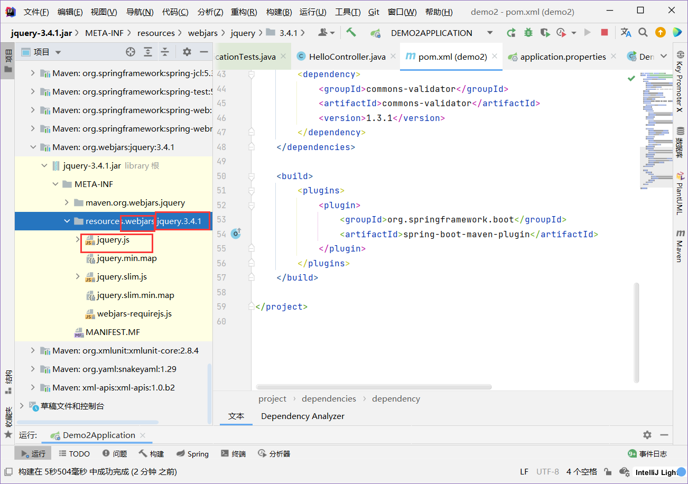Click the editor horizontal scrollbar

374,387
